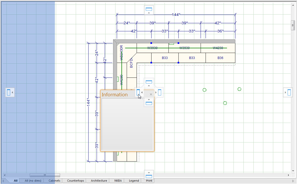The height and width of the screenshot is (184, 297).
Task: Click the page icon right of the X button
Action: click(x=159, y=92)
